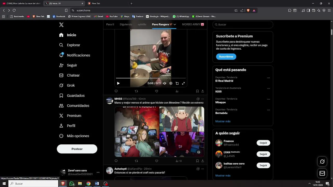This screenshot has height=187, width=333.
Task: Repost the drummer video post
Action: tap(136, 91)
